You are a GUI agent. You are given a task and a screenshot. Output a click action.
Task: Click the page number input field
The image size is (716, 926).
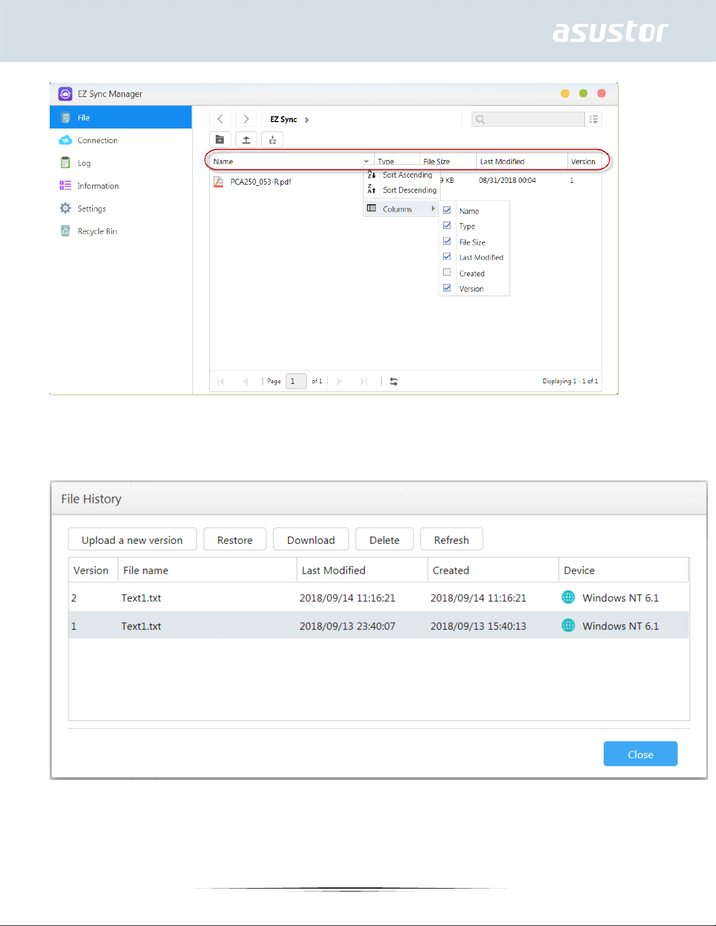tap(296, 382)
